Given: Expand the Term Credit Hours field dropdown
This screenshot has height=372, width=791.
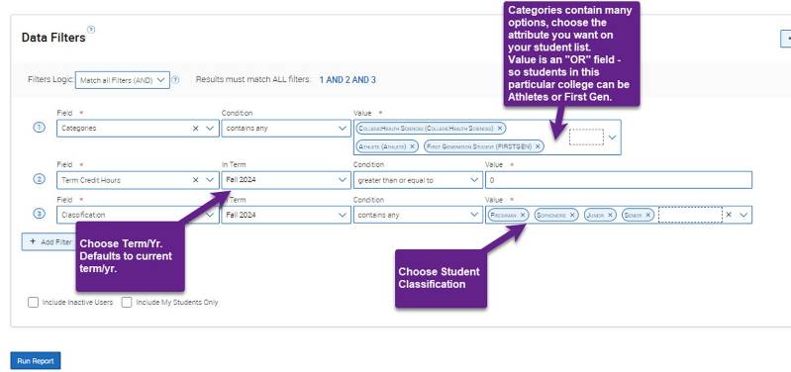Looking at the screenshot, I should pyautogui.click(x=210, y=180).
